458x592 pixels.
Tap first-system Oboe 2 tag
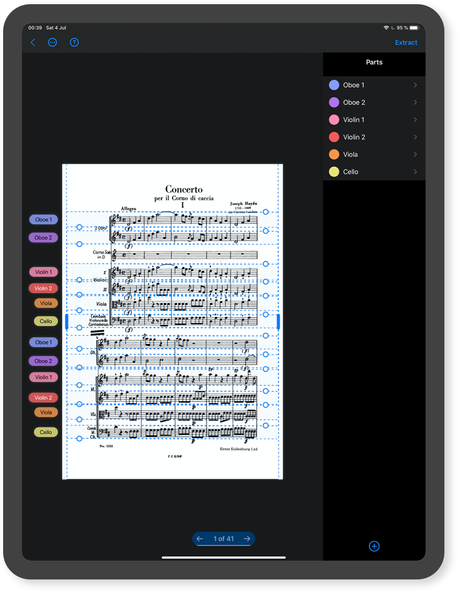click(x=43, y=238)
